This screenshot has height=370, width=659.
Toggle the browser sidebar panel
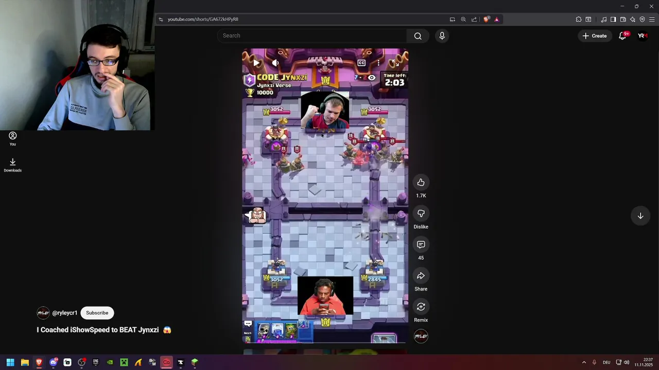[x=613, y=19]
